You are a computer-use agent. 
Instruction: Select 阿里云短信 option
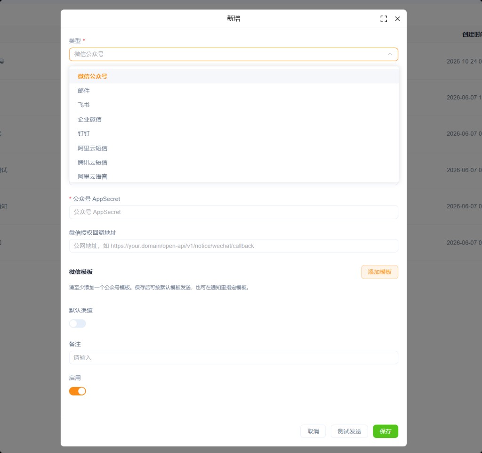[x=234, y=148]
